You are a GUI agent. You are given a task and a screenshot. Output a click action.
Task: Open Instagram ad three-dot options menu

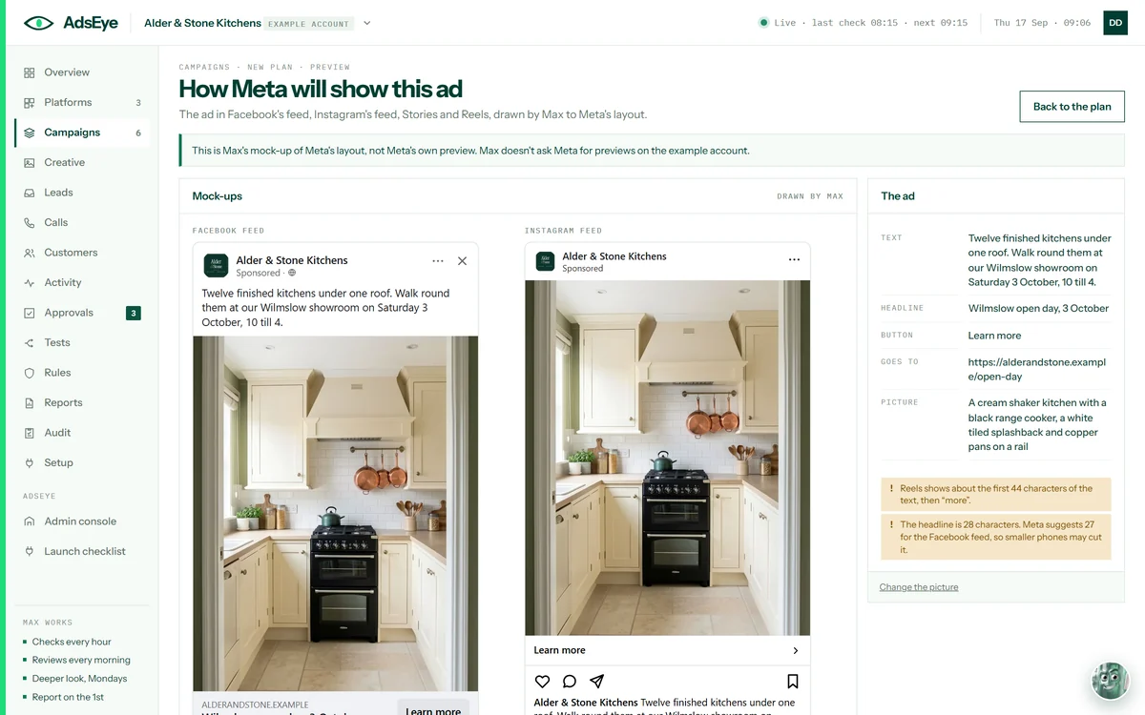coord(794,259)
